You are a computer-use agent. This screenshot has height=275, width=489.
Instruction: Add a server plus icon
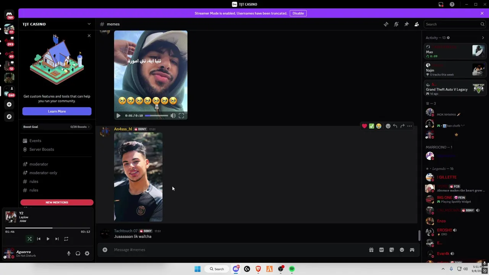[9, 104]
